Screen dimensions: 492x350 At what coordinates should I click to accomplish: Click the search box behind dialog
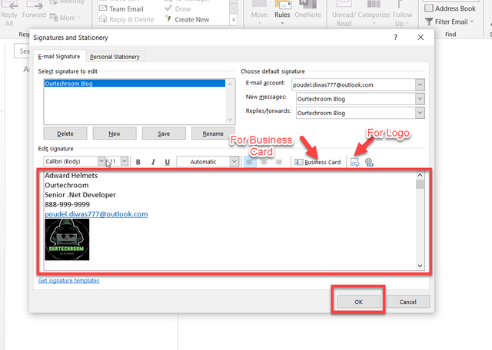tap(22, 51)
